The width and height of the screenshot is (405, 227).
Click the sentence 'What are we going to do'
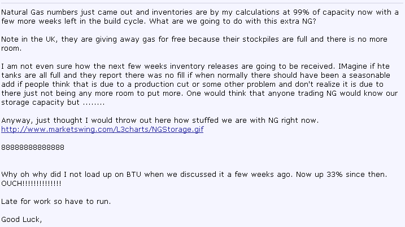pyautogui.click(x=233, y=21)
